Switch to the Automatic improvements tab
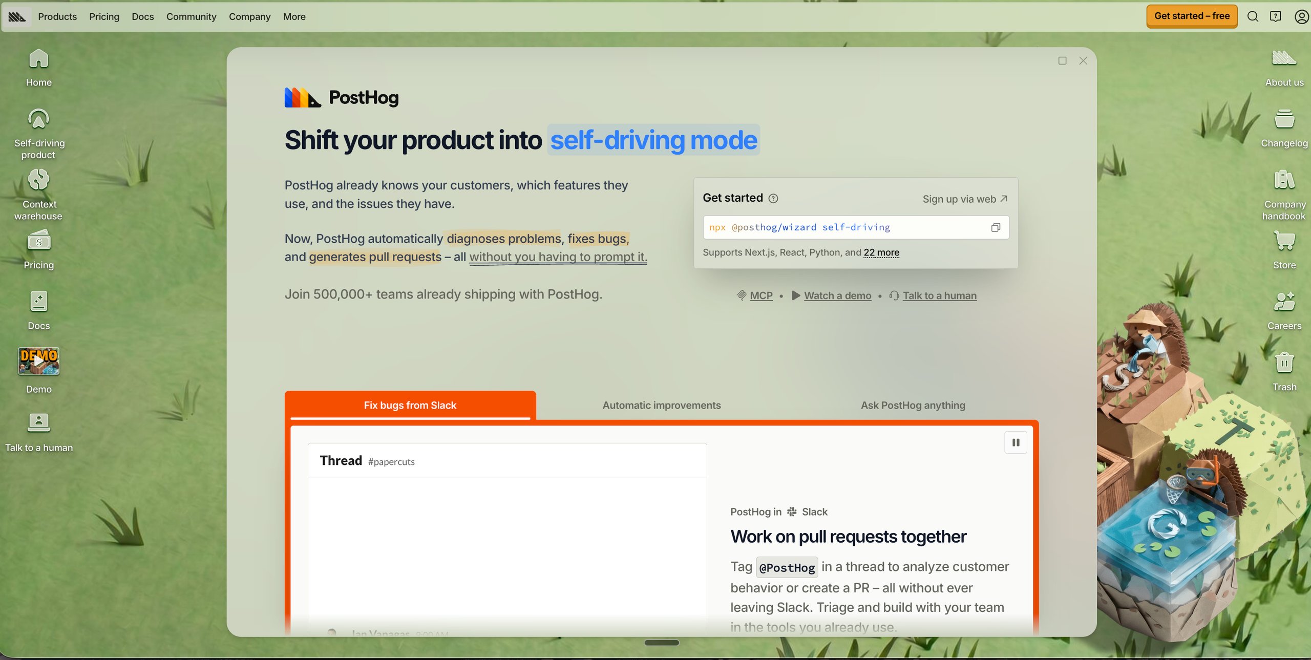1311x660 pixels. pos(661,405)
